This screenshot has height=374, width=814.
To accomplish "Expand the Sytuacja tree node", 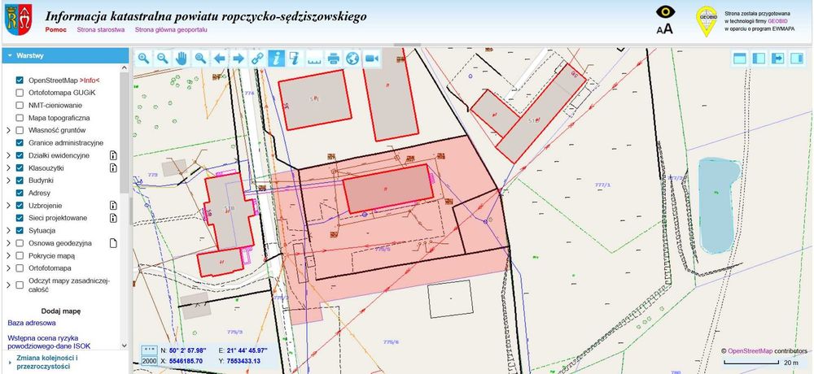I will 8,230.
